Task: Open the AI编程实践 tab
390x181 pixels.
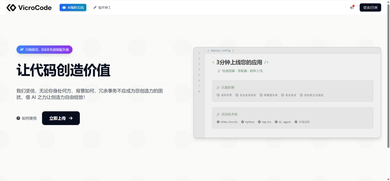Action: pyautogui.click(x=73, y=8)
